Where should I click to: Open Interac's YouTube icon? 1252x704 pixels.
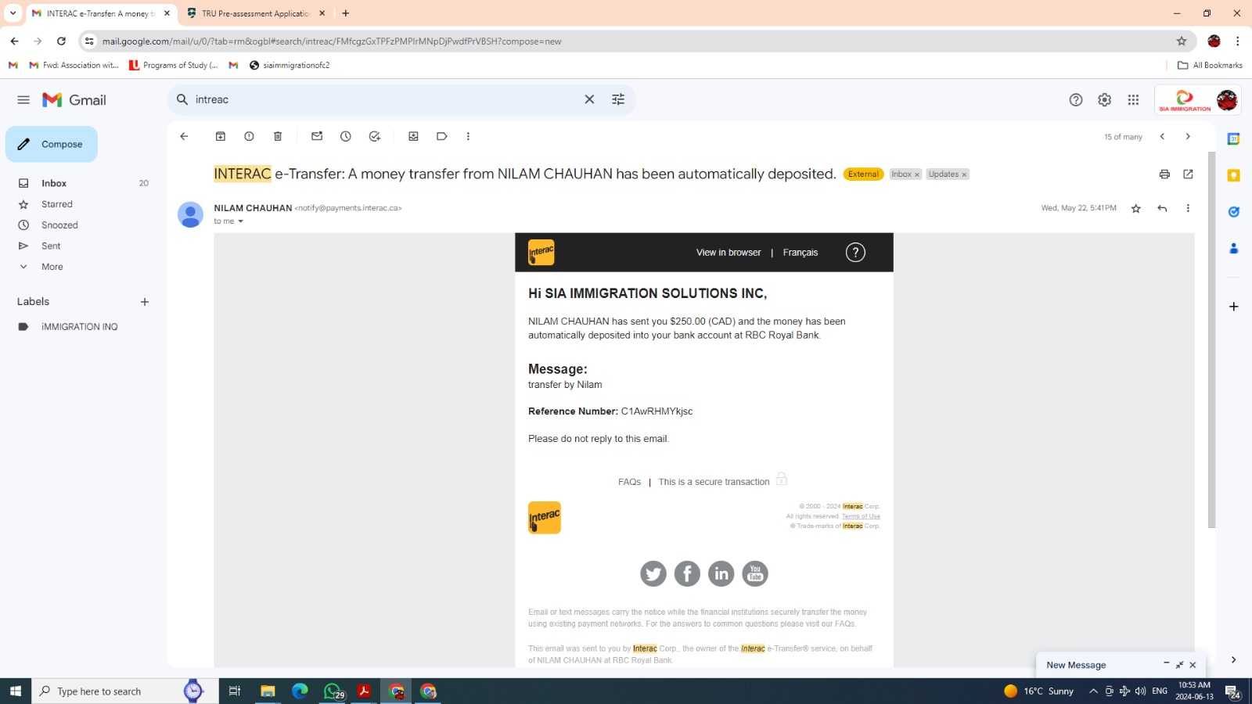[755, 574]
